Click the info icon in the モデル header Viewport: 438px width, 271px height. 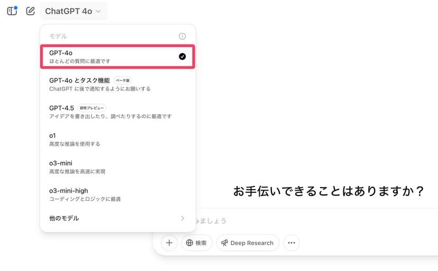point(182,36)
